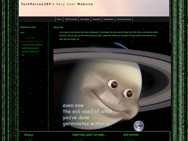Click the My Insights sidebar link
The width and height of the screenshot is (188, 141).
30,38
